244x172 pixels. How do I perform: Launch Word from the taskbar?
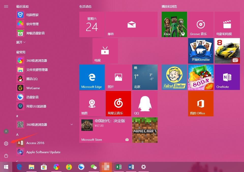(131, 167)
